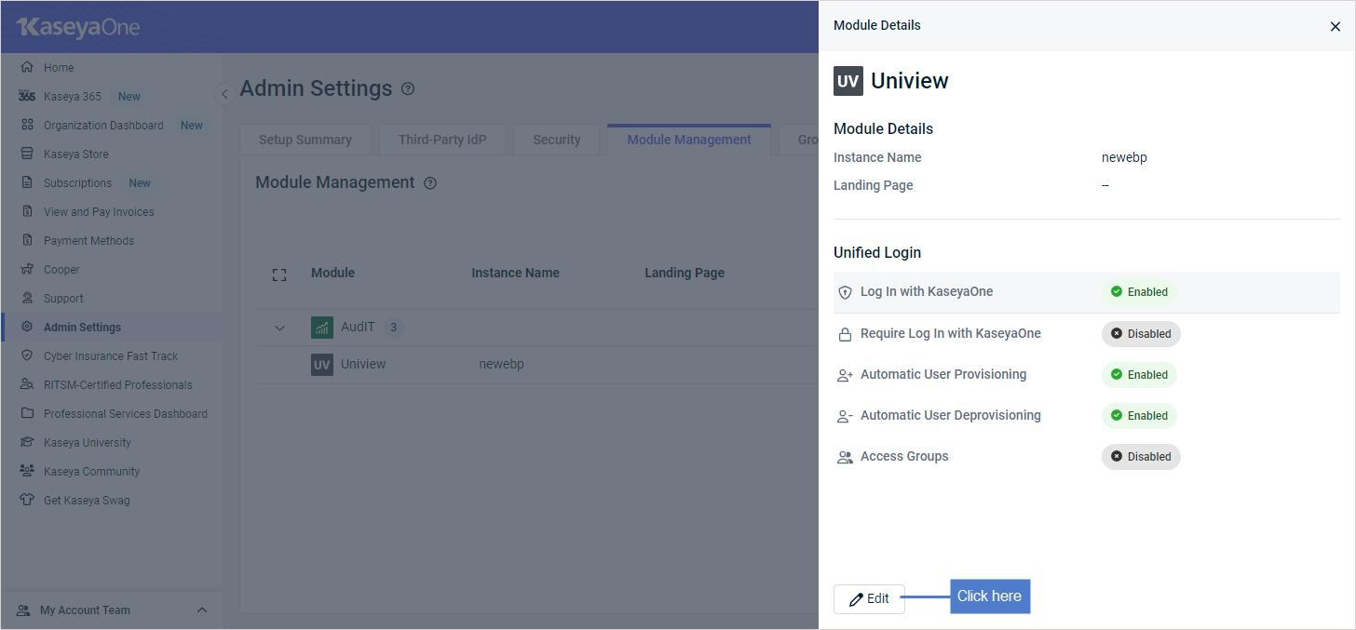Click the New badge next to Subscriptions

(140, 182)
